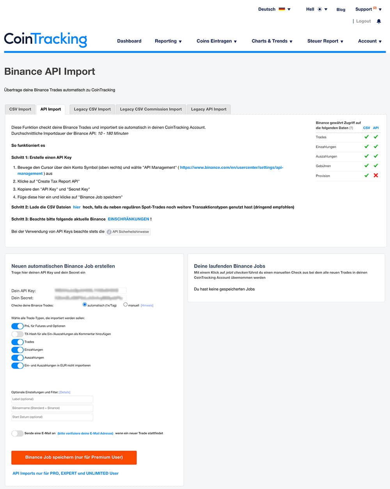
Task: Click green API checkmark for Gebühren
Action: 376,166
